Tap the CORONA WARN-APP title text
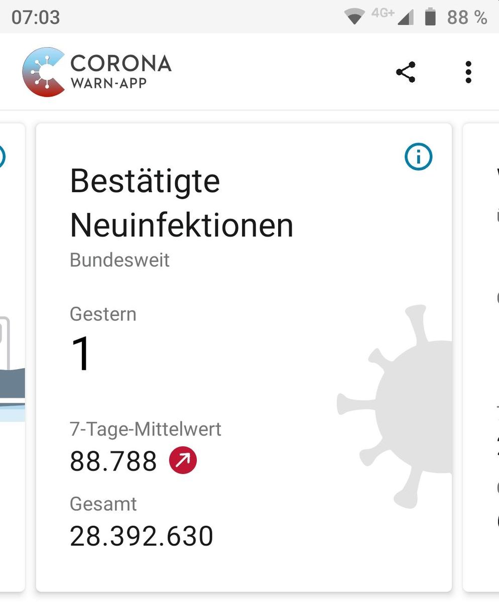Image resolution: width=499 pixels, height=602 pixels. tap(120, 72)
